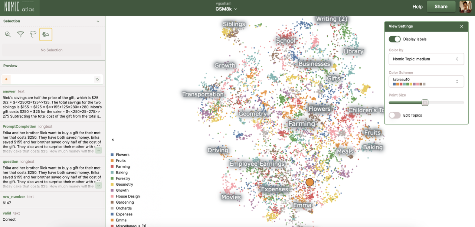This screenshot has height=227, width=475.
Task: Click the Baking map label
Action: (x=373, y=147)
